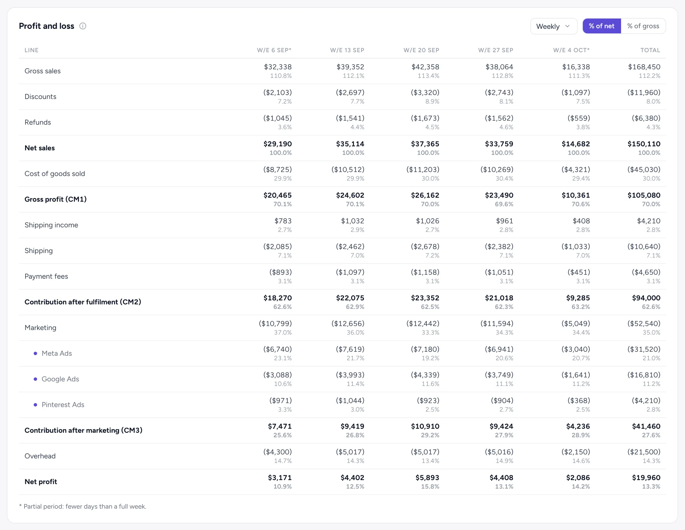Select the Net sales row label
The width and height of the screenshot is (685, 530).
[x=40, y=148]
